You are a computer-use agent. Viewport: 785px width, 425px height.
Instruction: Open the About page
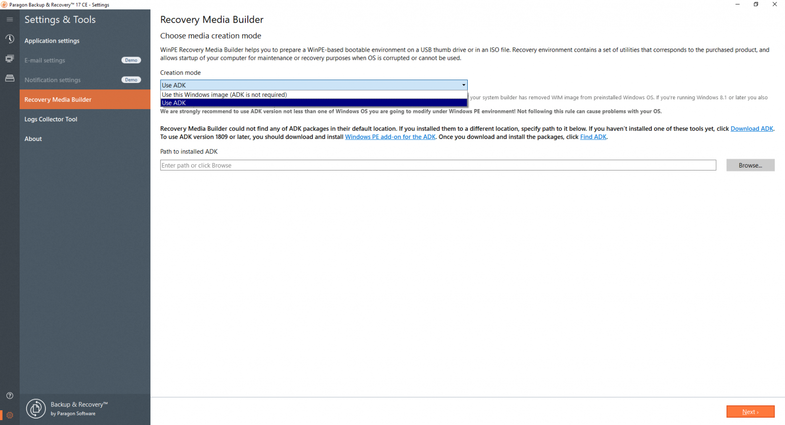click(85, 139)
